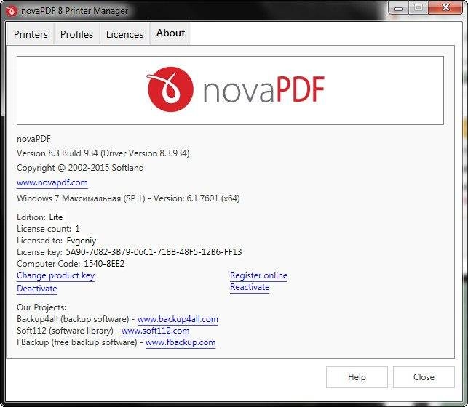Click the license key value text
Screen dimensions: 468x407
pyautogui.click(x=154, y=252)
